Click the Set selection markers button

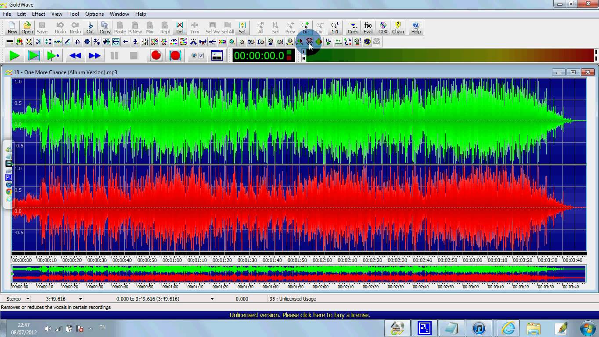coord(242,28)
